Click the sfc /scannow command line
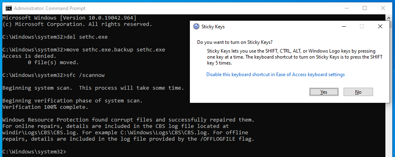 click(53, 75)
